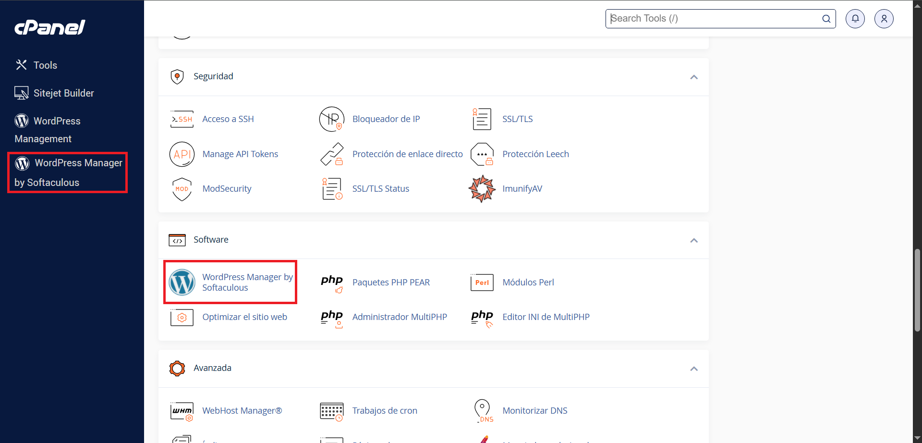
Task: Click the Editor INI de MultiPHP icon
Action: click(x=482, y=318)
